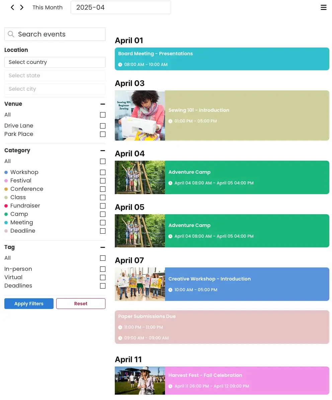Screen dimensions: 332x400
Task: Click the Apply Filters button
Action: coord(29,304)
